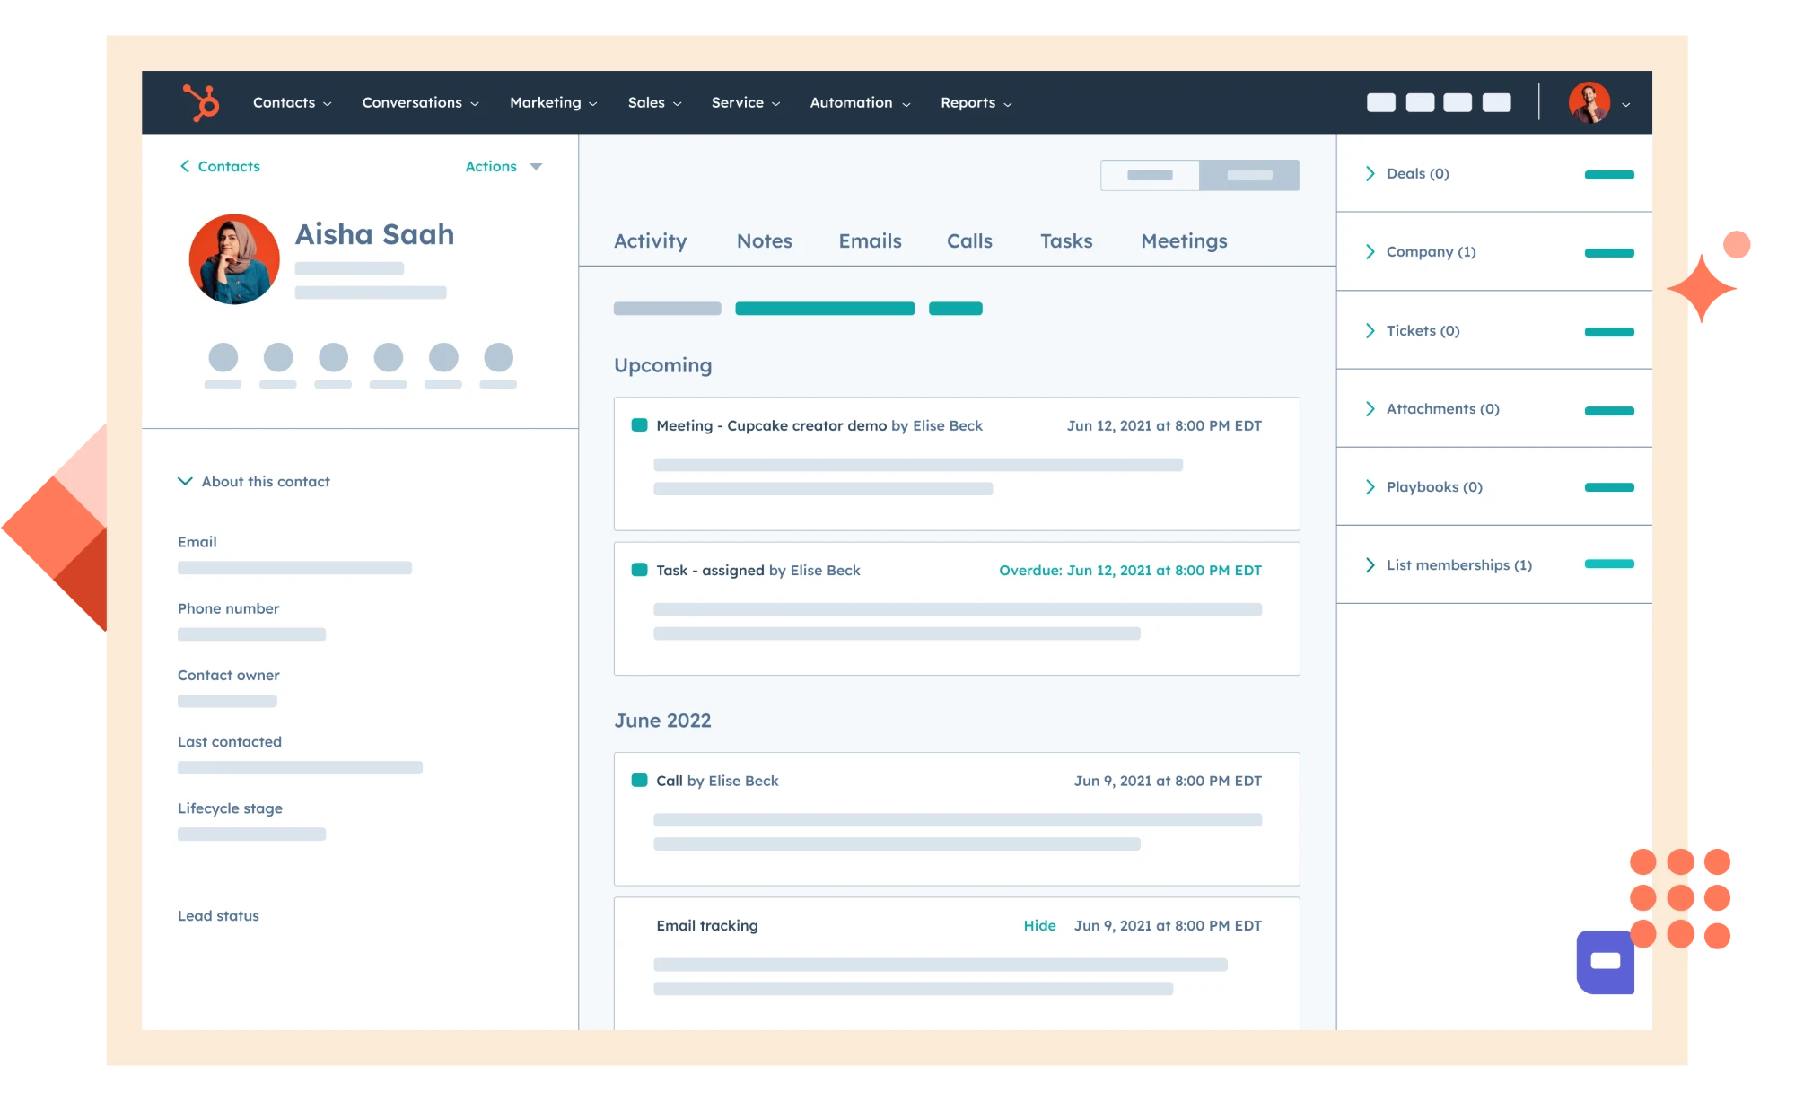Switch to the Notes tab
This screenshot has height=1101, width=1795.
764,240
